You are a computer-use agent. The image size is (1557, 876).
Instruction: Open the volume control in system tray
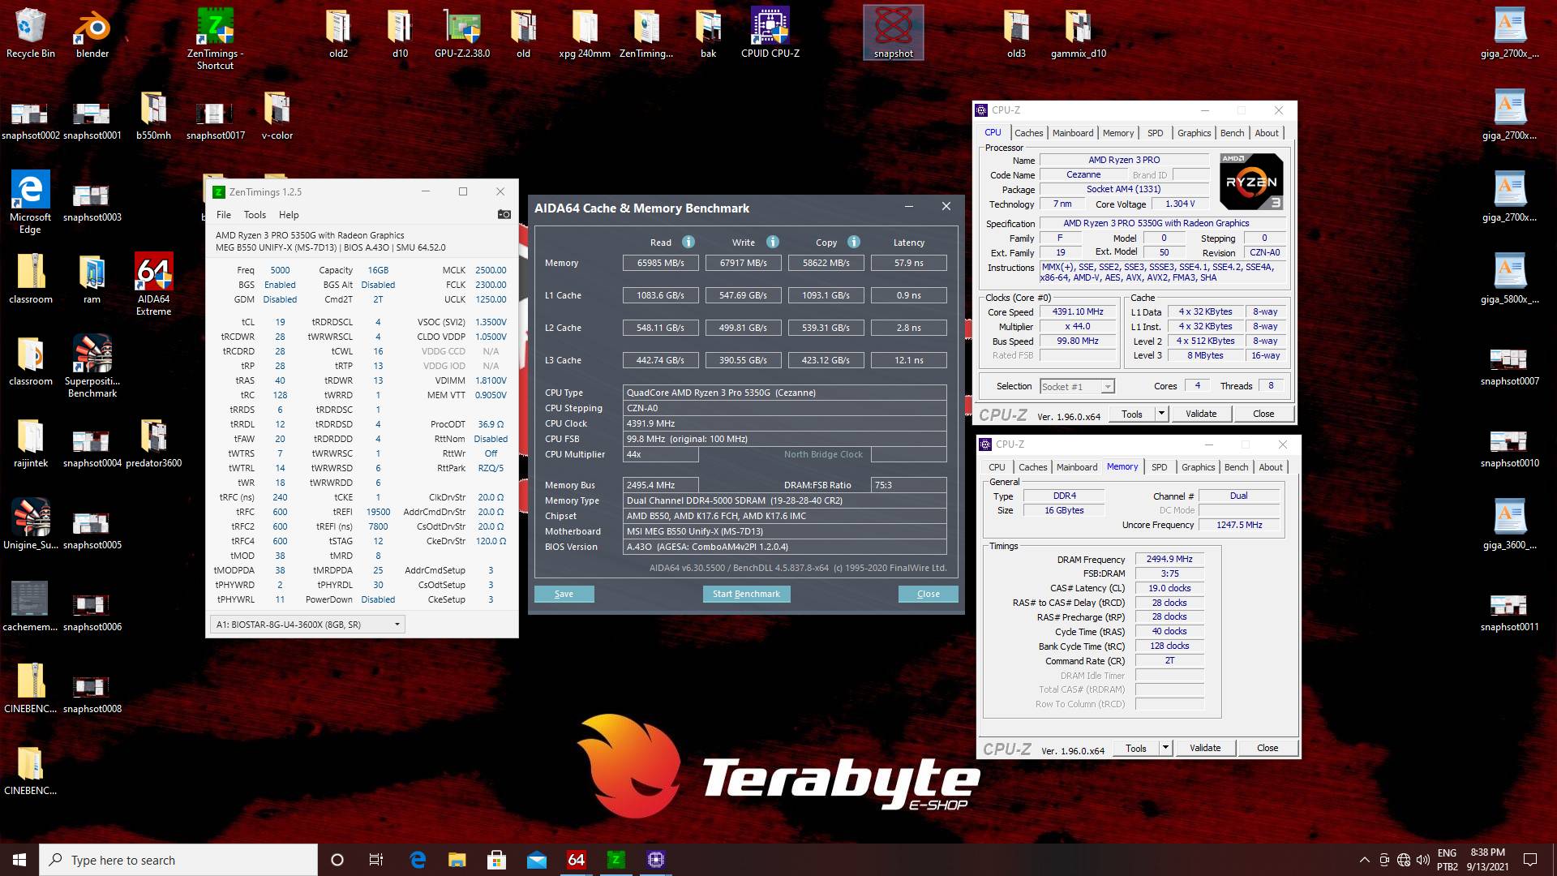(1422, 860)
